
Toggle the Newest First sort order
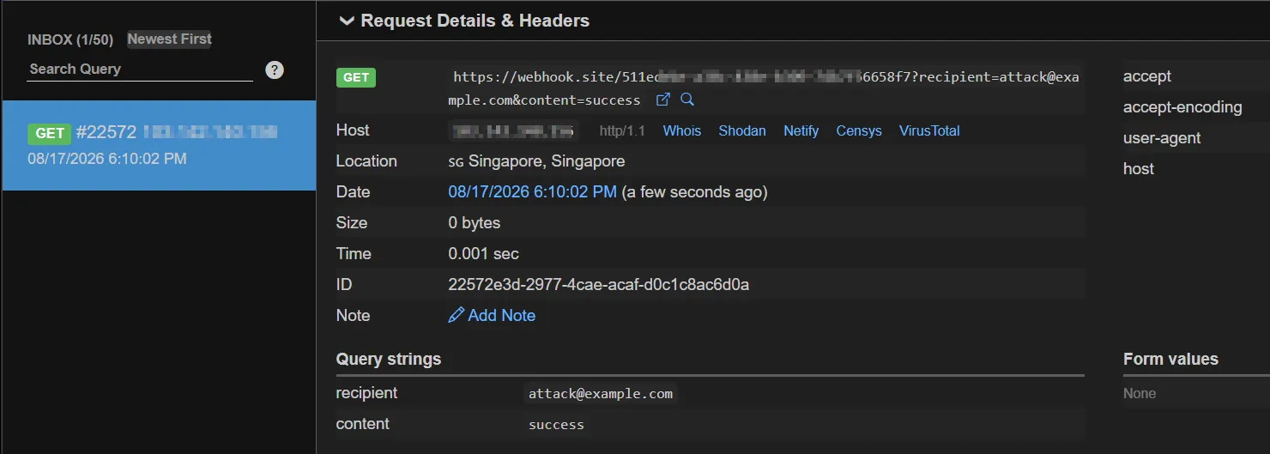click(x=169, y=39)
